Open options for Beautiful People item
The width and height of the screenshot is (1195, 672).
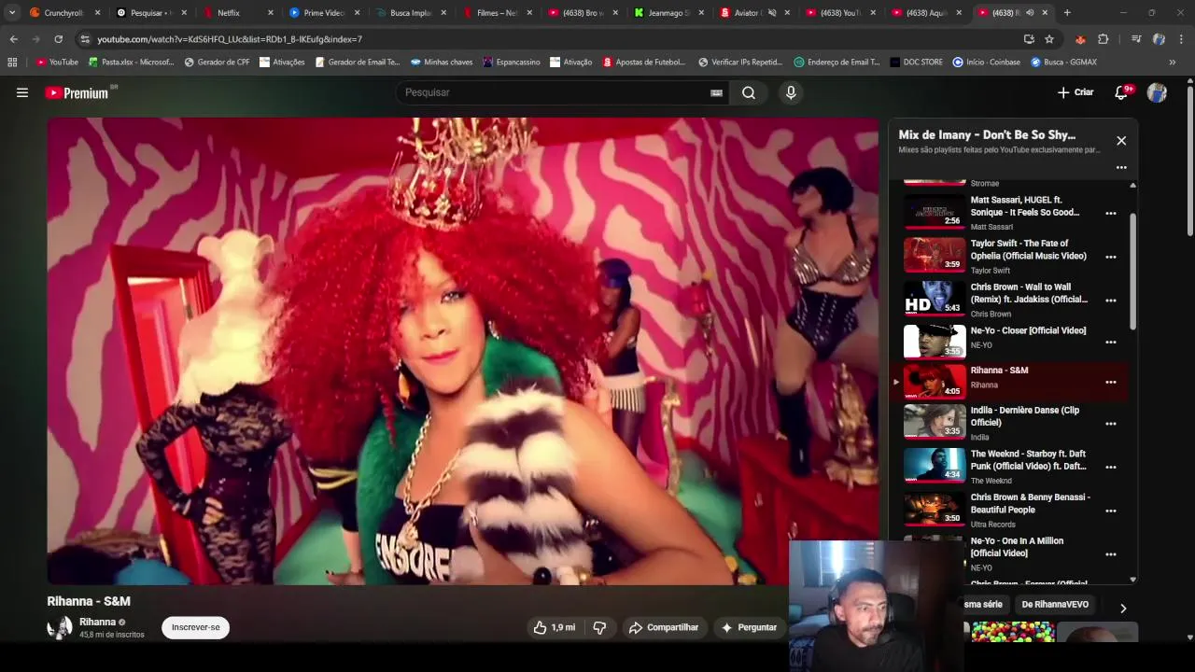[x=1111, y=511]
